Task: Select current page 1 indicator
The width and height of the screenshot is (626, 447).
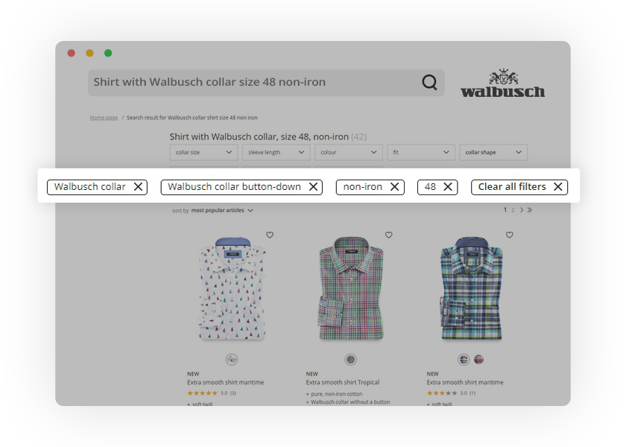Action: click(x=505, y=210)
